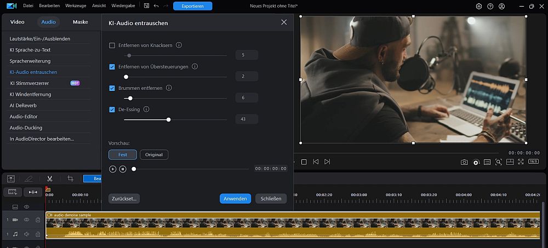Enable Entfernen von Knacksern checkbox
This screenshot has width=548, height=248.
112,45
